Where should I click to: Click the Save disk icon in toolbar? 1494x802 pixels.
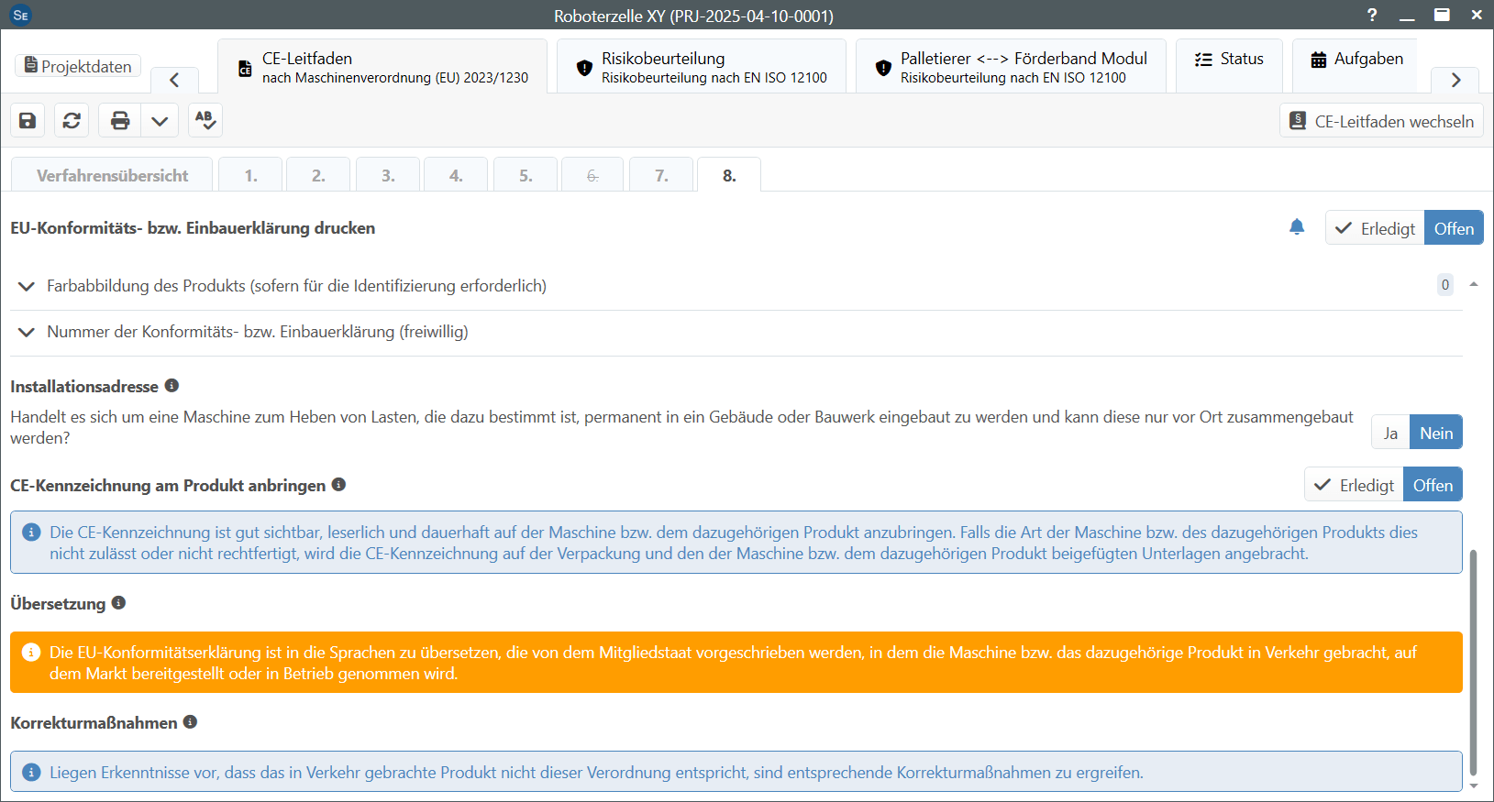coord(28,121)
